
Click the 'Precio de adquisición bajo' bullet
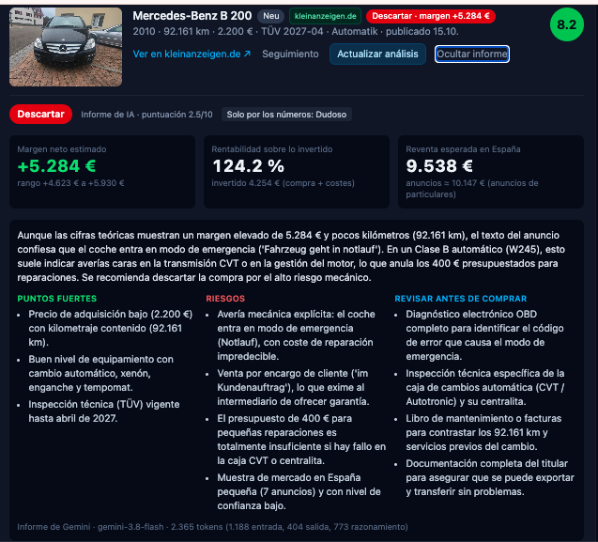coord(111,328)
